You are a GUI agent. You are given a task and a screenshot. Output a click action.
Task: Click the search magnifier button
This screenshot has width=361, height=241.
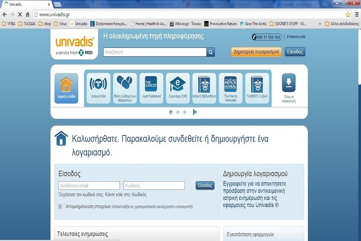point(211,52)
